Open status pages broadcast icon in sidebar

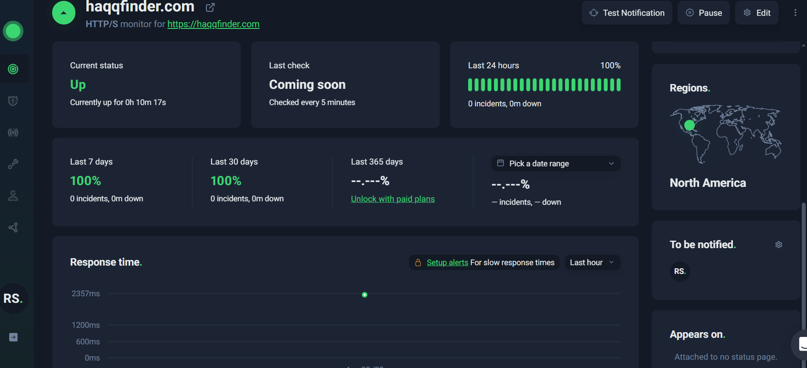pyautogui.click(x=13, y=133)
